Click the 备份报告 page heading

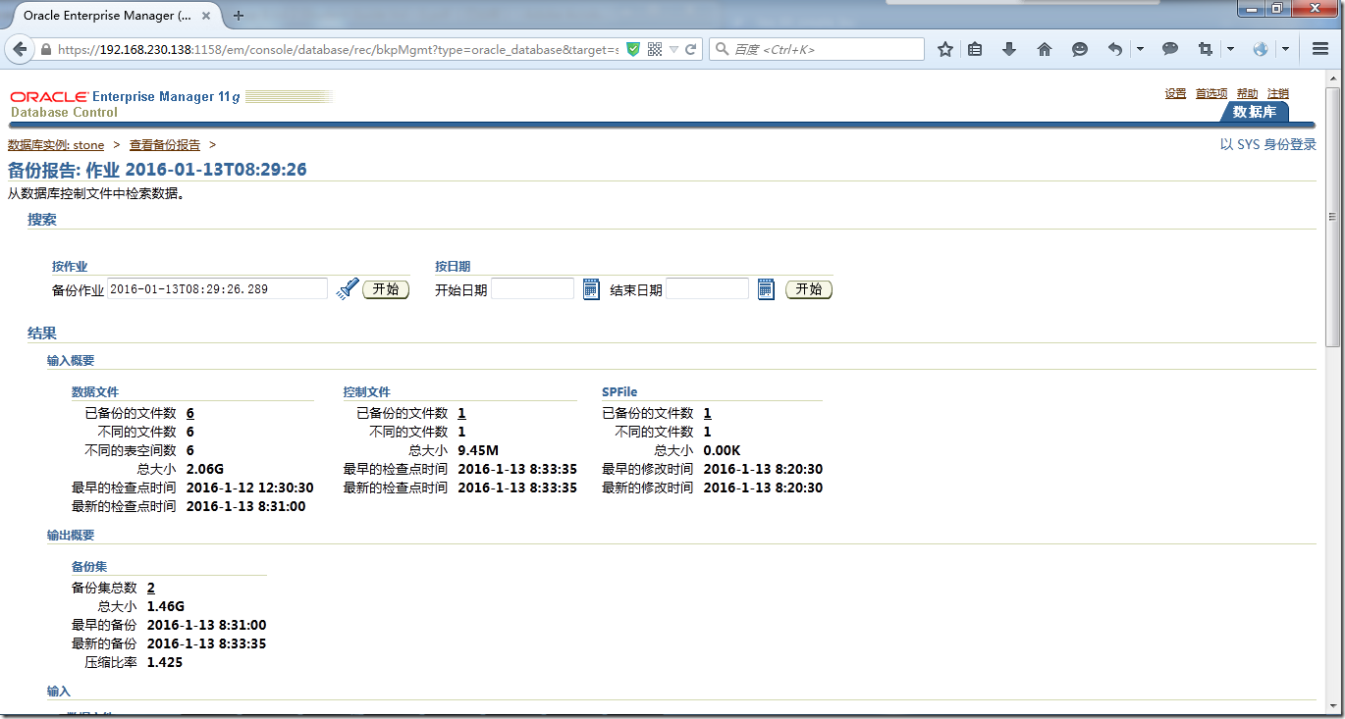tap(157, 170)
